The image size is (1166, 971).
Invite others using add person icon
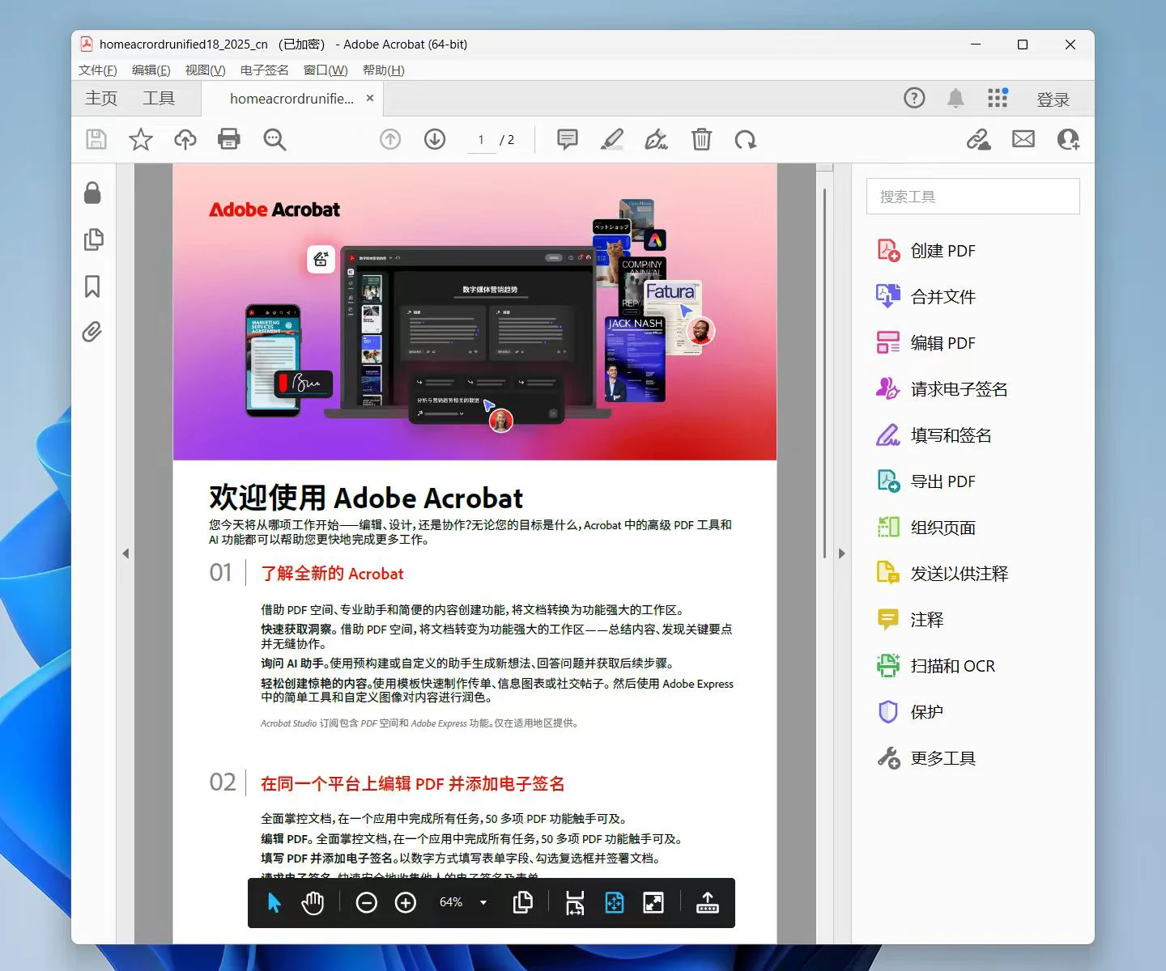pos(1068,139)
